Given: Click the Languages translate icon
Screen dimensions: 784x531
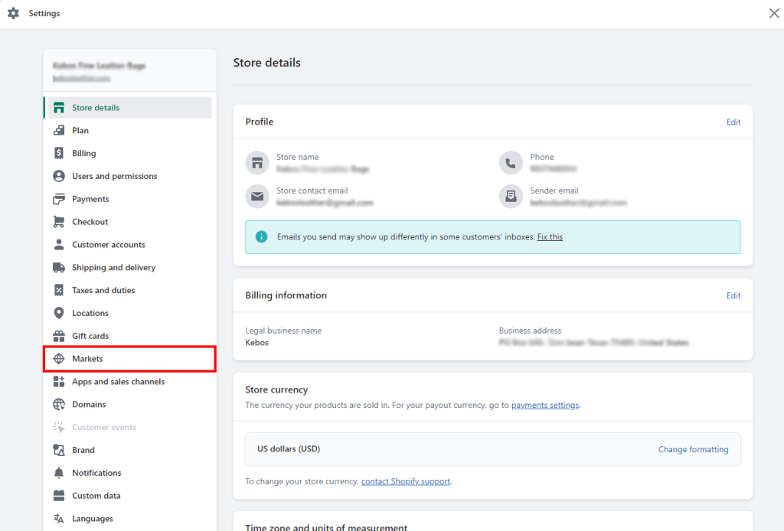Looking at the screenshot, I should [x=59, y=519].
